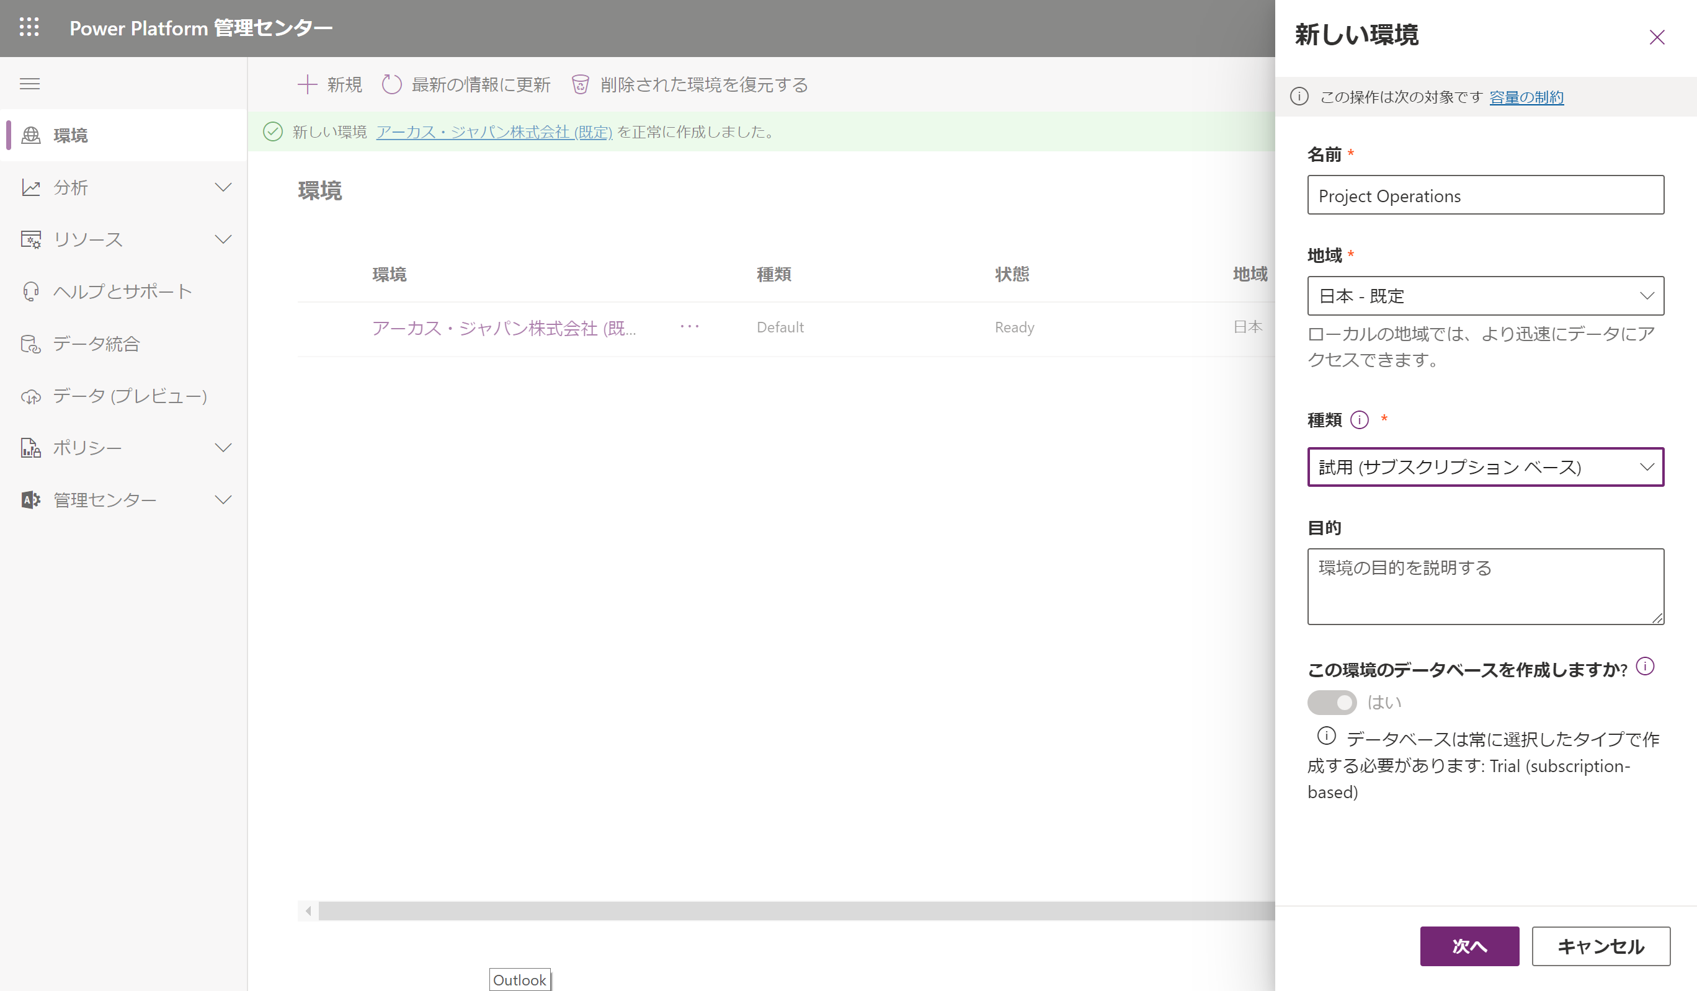Sort by the 種類 column header

(x=773, y=274)
